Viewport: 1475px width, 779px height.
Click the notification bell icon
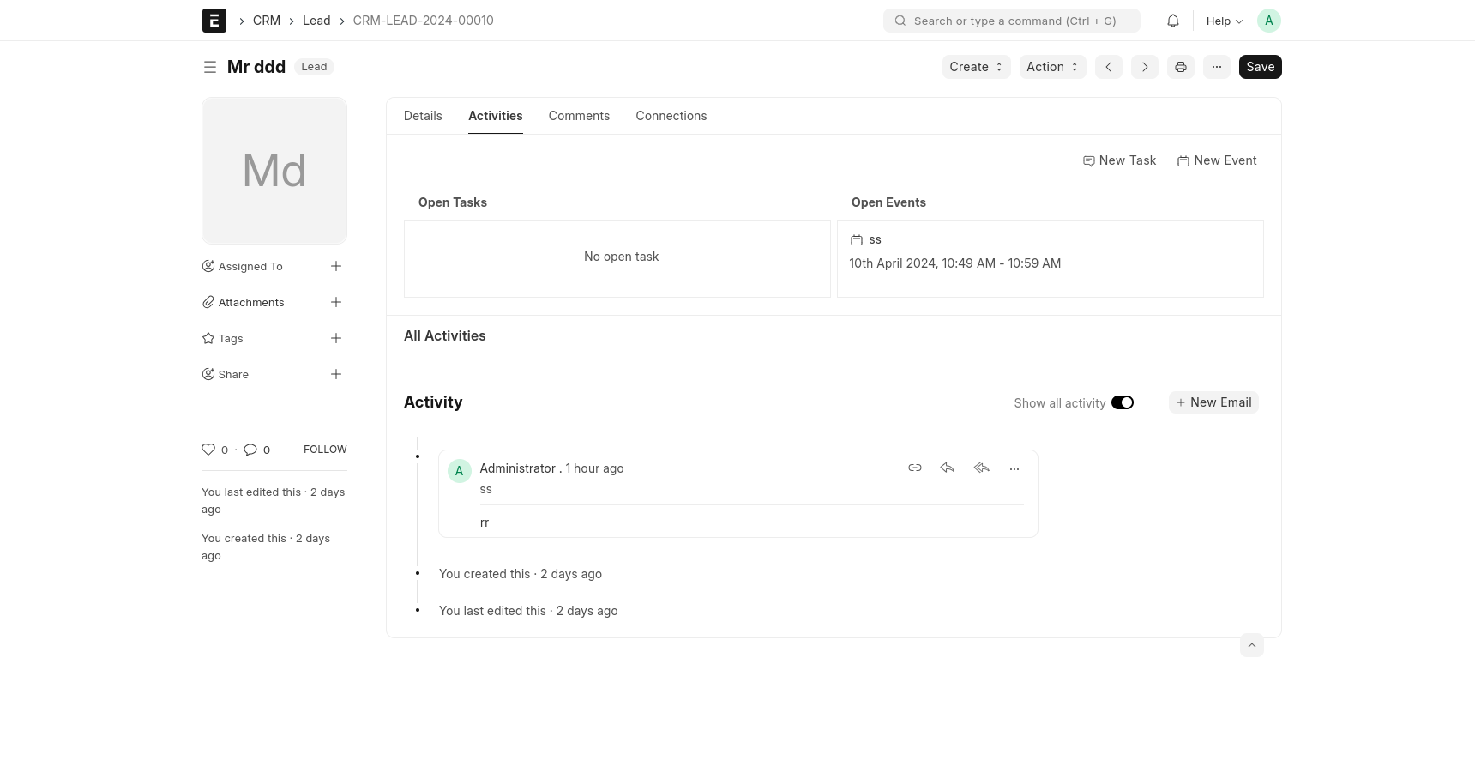coord(1172,21)
